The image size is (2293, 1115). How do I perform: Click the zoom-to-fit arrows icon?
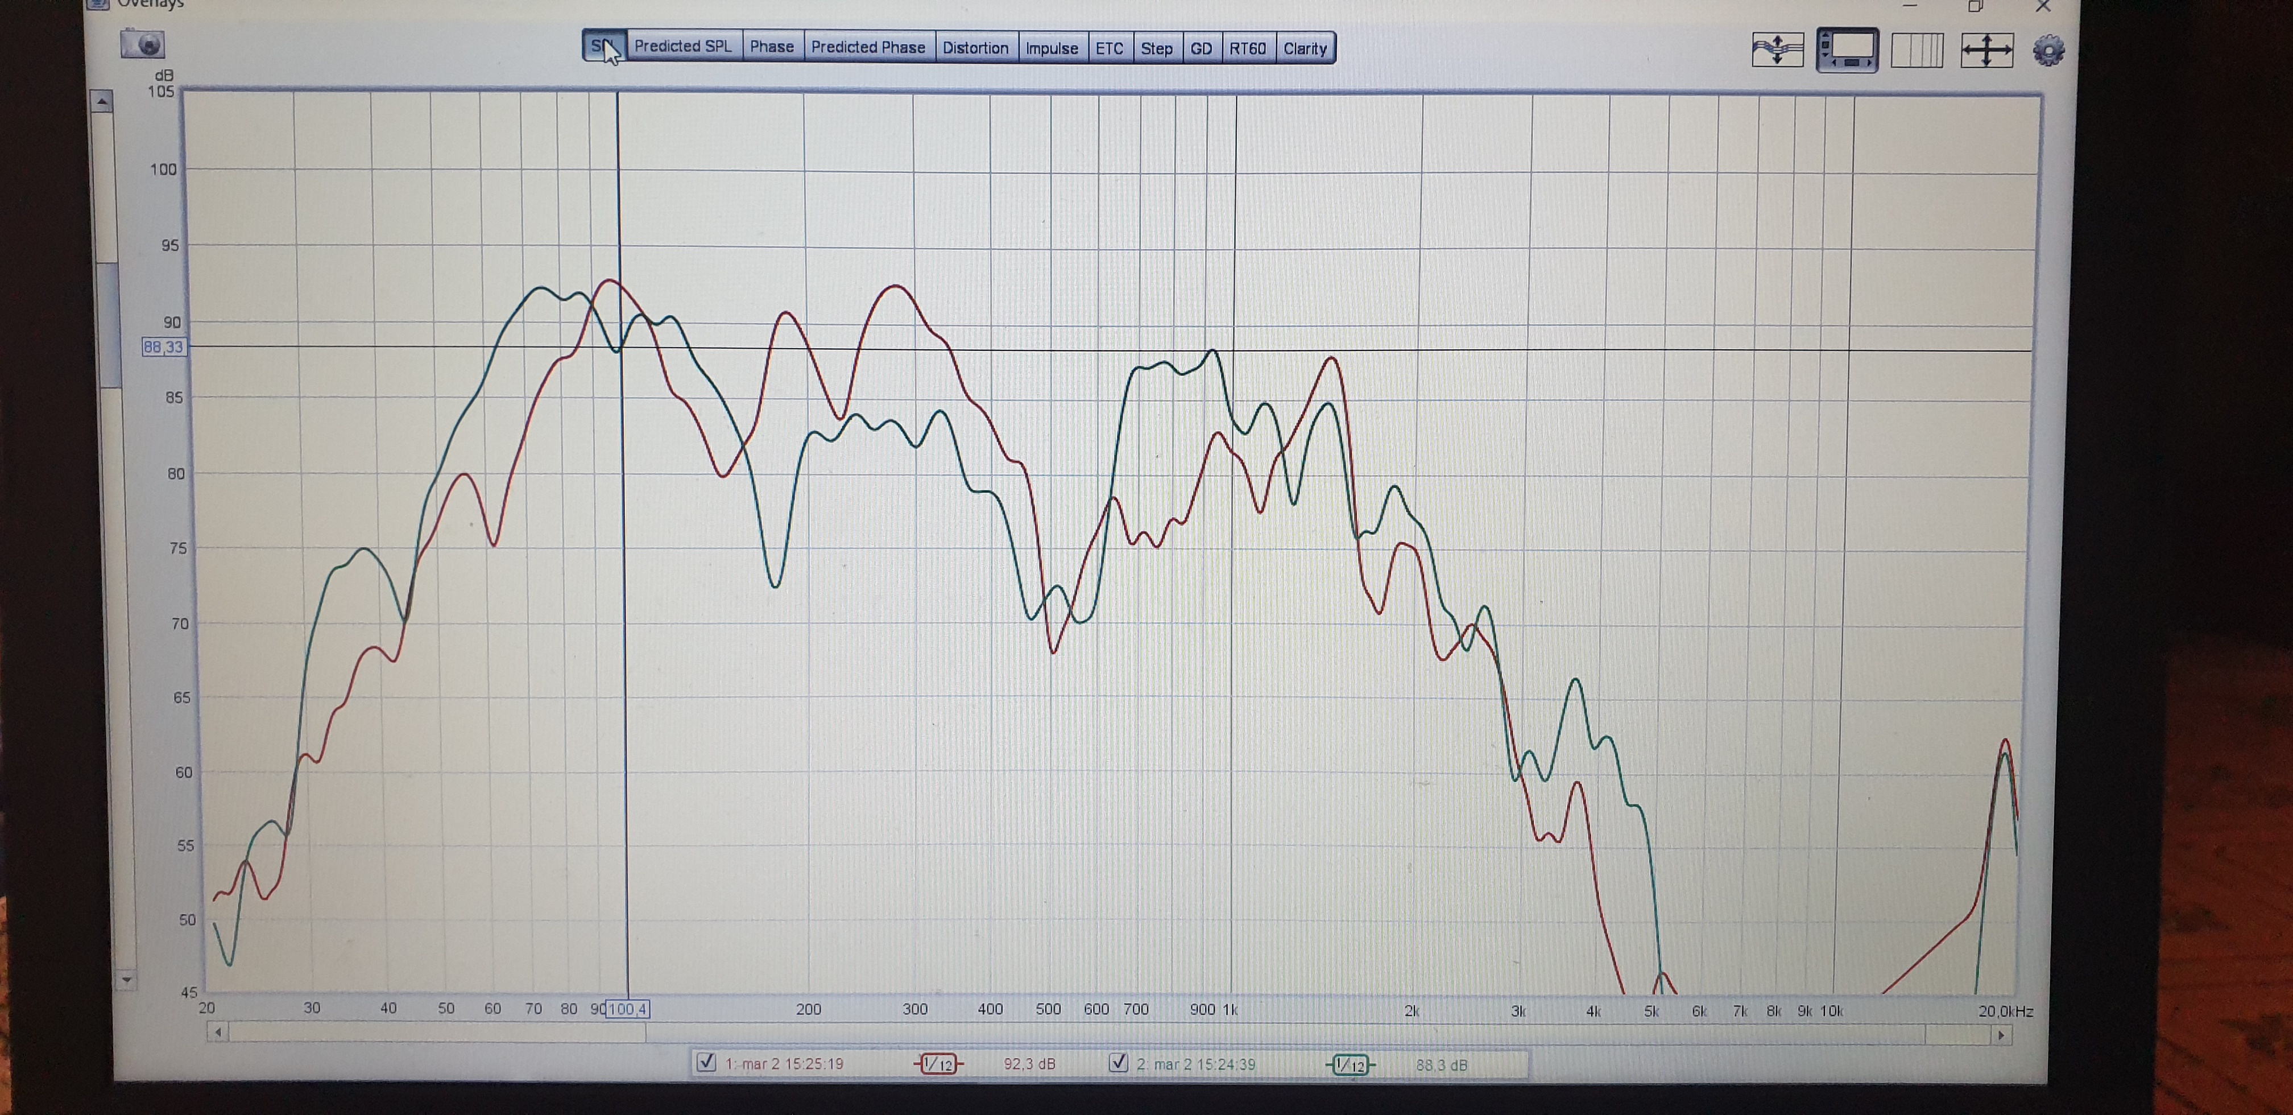1987,50
